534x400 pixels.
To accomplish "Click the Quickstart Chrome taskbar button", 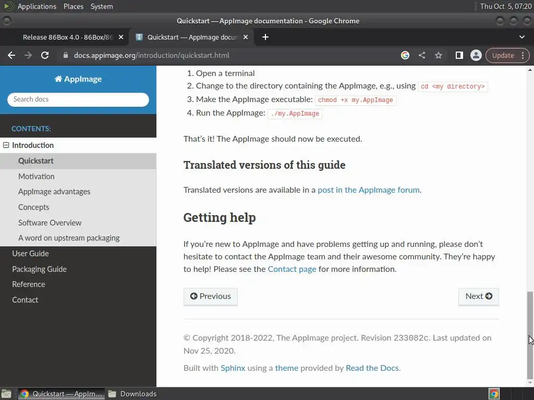I will point(62,394).
